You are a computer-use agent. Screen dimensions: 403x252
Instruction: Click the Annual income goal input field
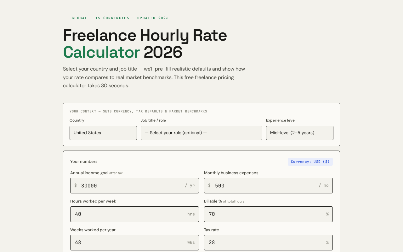tap(134, 186)
